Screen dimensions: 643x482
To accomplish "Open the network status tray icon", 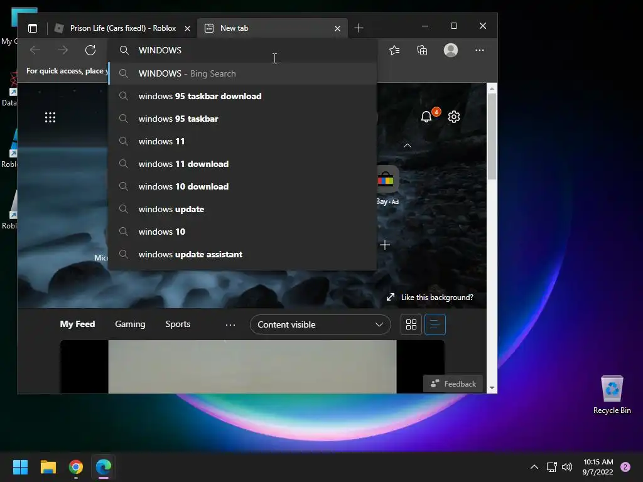I will point(551,467).
